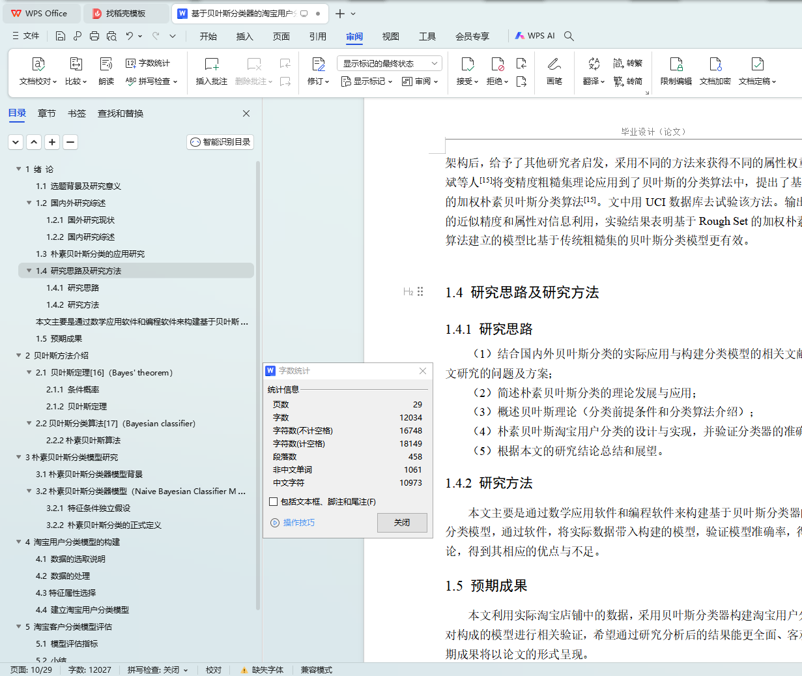Image resolution: width=802 pixels, height=676 pixels.
Task: Open 文档校对 document proofreading tool
Action: (x=38, y=72)
